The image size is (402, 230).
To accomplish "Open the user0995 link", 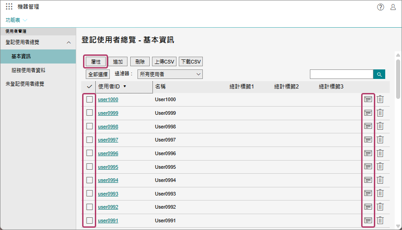I will 108,167.
